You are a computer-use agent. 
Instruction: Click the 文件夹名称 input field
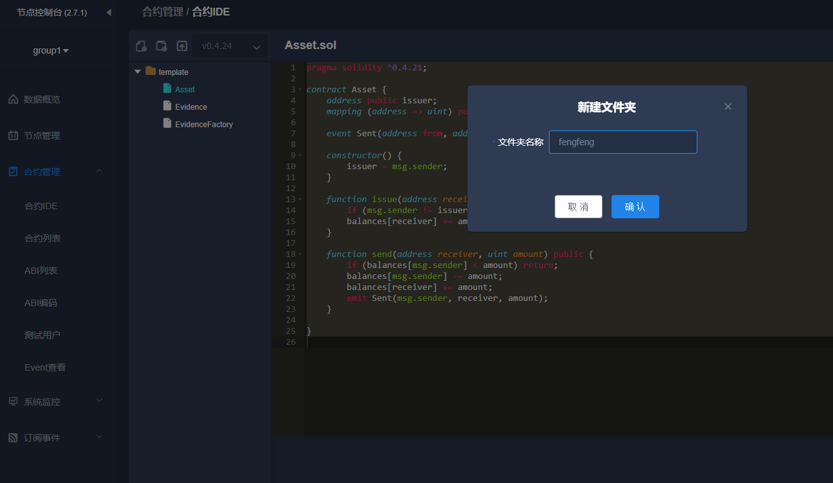(x=623, y=142)
